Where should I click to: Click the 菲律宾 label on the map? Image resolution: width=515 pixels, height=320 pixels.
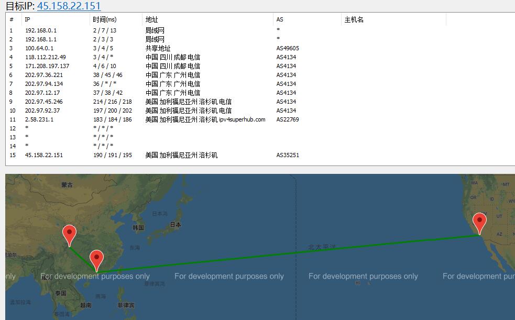[126, 305]
